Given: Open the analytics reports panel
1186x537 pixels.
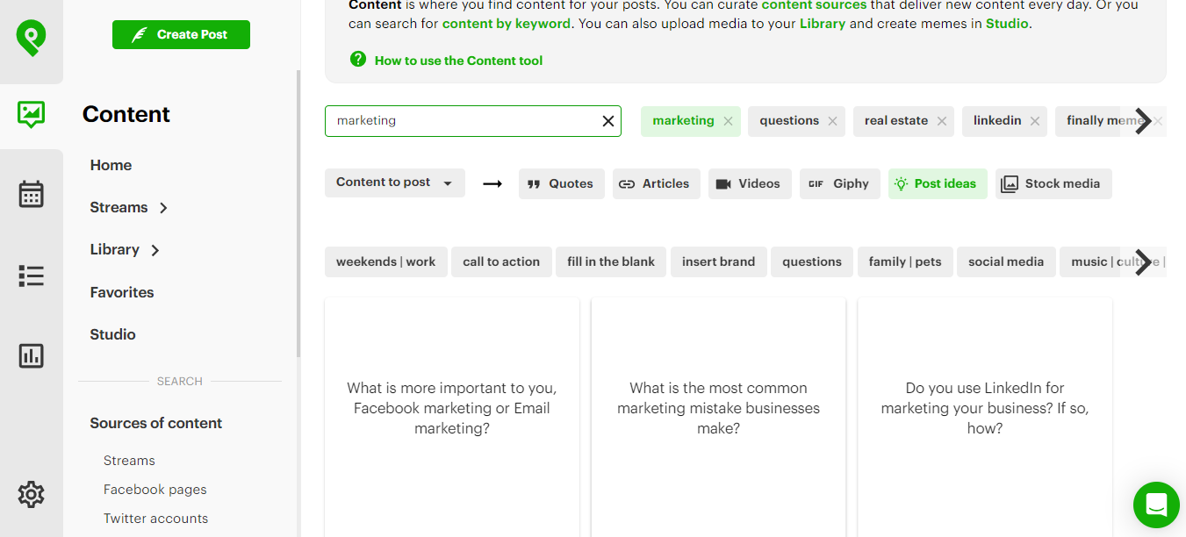Looking at the screenshot, I should [x=32, y=355].
